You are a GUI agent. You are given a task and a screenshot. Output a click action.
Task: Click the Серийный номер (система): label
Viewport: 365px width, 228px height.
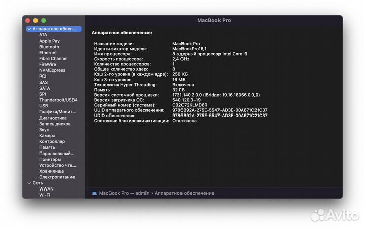(125, 105)
